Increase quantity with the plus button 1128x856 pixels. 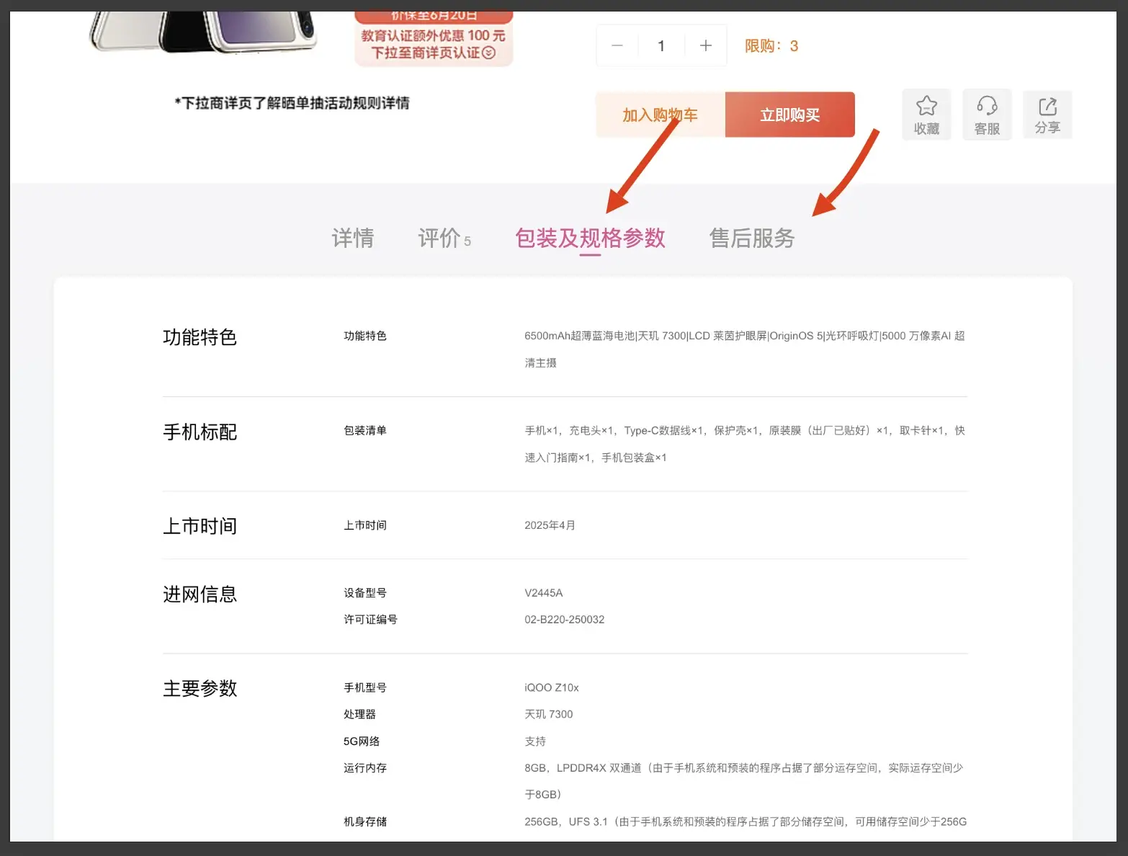point(706,46)
